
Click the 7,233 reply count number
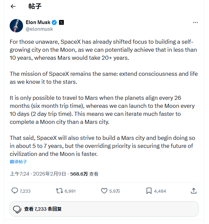click(25, 191)
